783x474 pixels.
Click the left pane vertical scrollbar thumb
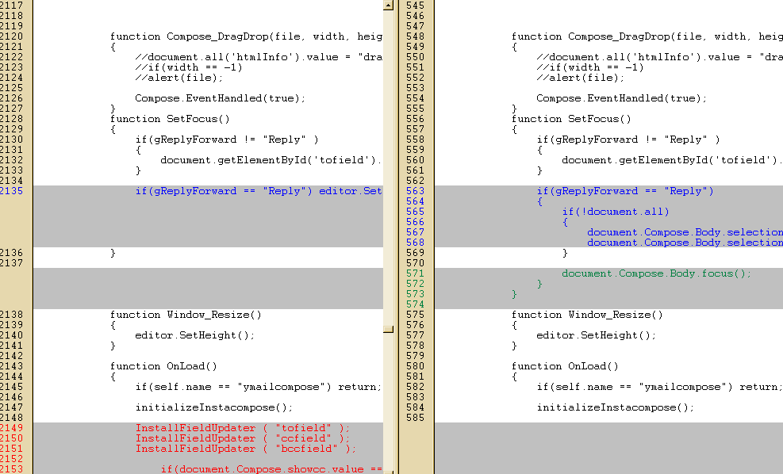click(389, 329)
